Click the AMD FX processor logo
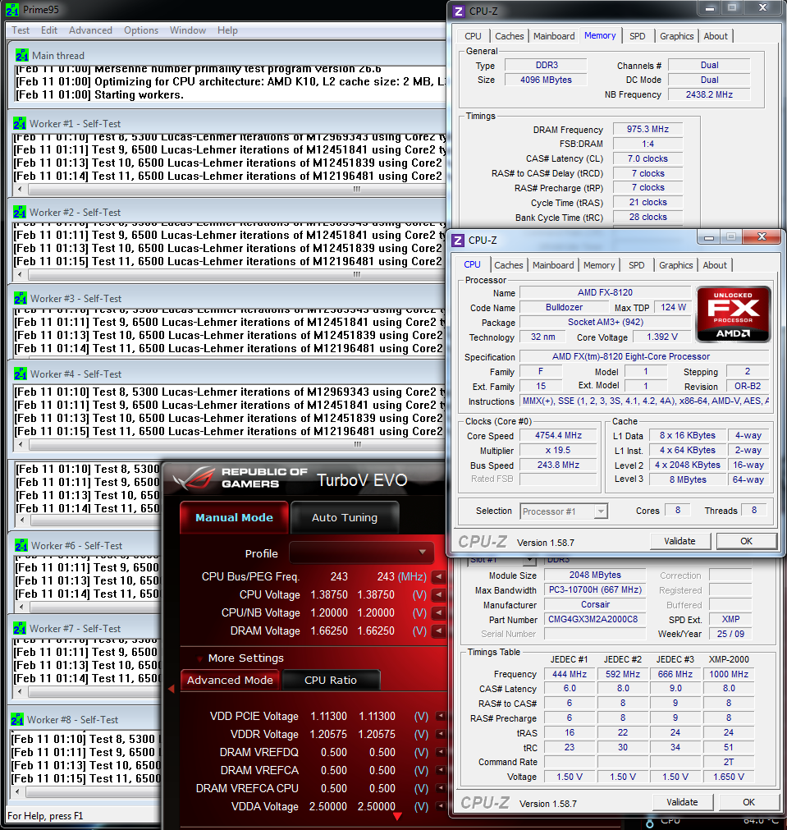This screenshot has height=830, width=787. click(733, 314)
